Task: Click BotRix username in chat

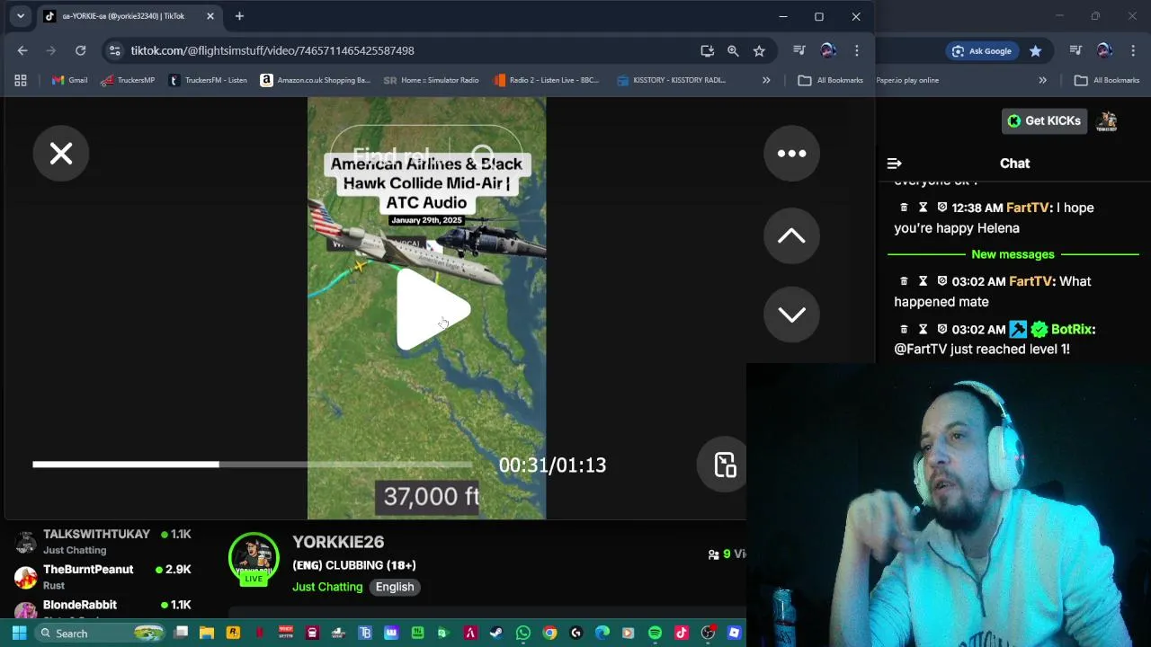Action: coord(1073,329)
